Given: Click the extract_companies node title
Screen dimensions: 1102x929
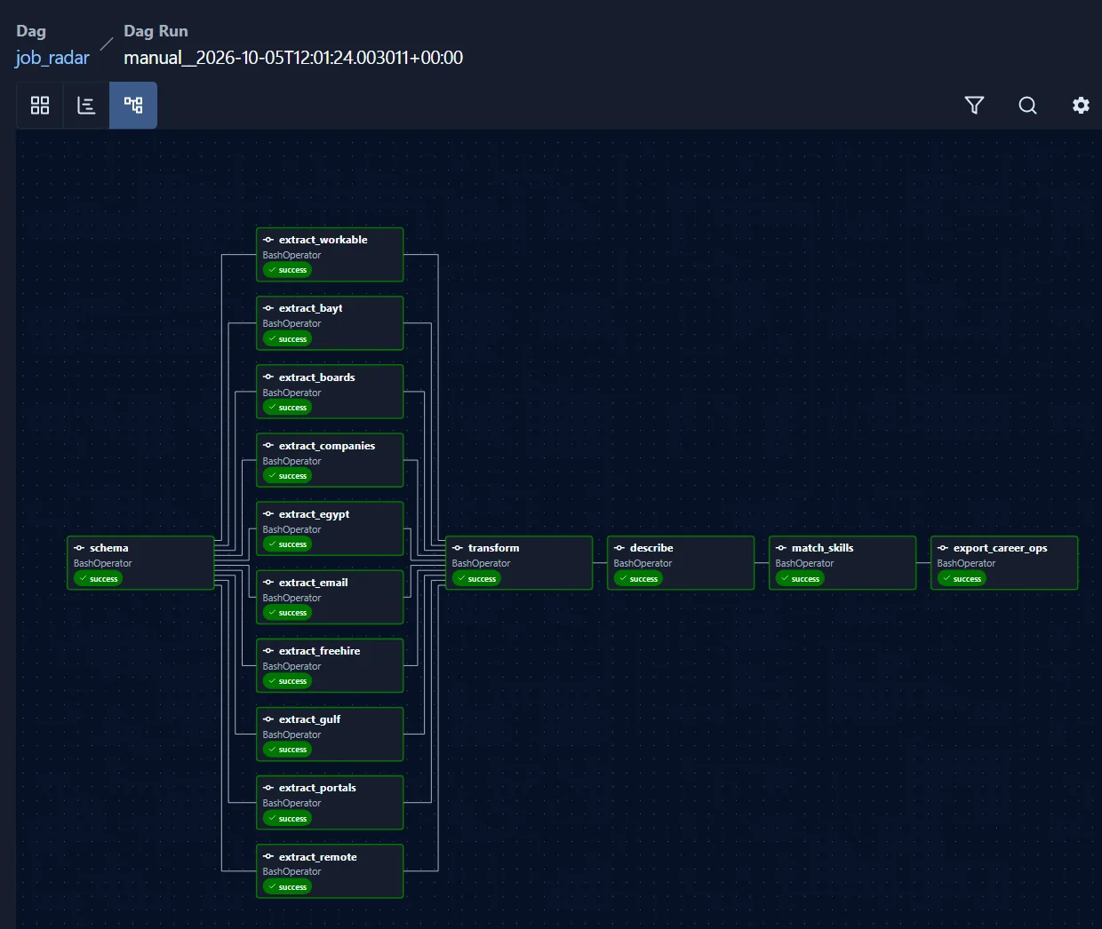Looking at the screenshot, I should tap(327, 446).
